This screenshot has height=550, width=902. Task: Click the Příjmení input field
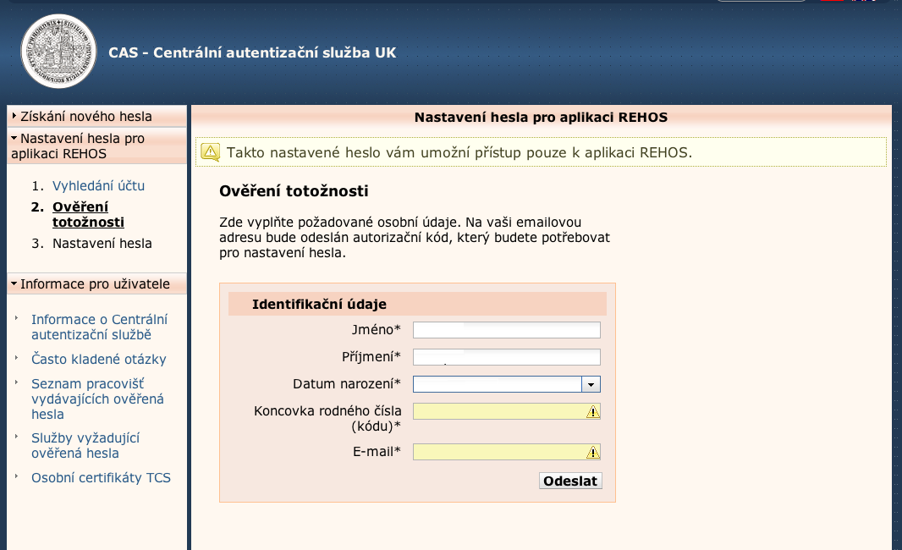click(x=507, y=357)
